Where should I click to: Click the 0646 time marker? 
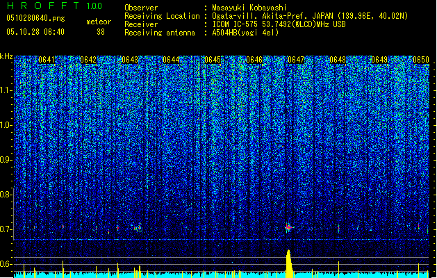click(x=254, y=60)
